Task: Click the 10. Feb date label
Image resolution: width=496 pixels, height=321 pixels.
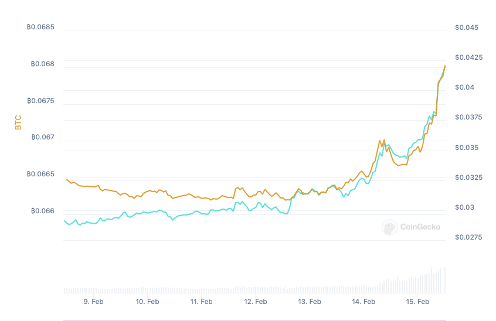Action: pyautogui.click(x=147, y=302)
